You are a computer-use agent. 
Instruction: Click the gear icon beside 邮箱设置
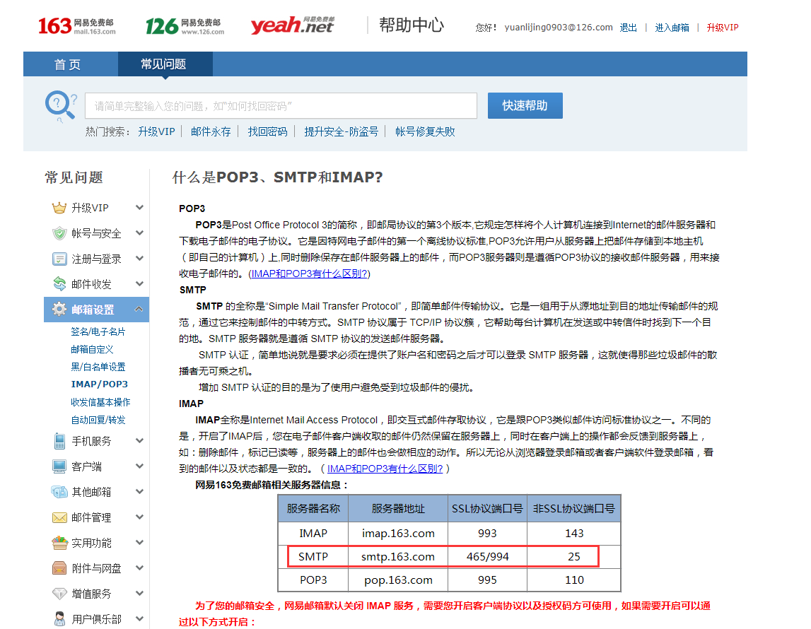(59, 309)
